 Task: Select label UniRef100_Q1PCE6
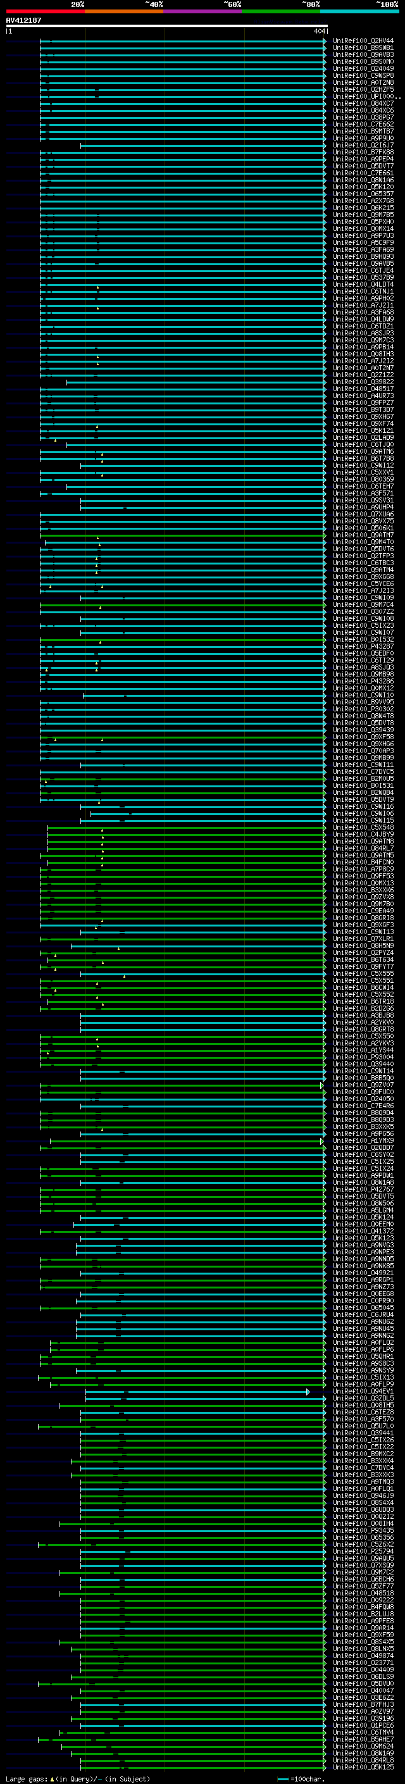pyautogui.click(x=363, y=1725)
